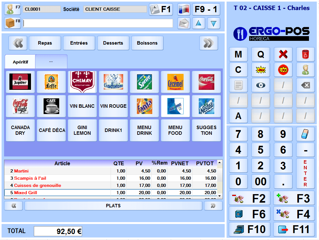The image size is (319, 240).
Task: Click the backspace delete key
Action: coord(306,85)
